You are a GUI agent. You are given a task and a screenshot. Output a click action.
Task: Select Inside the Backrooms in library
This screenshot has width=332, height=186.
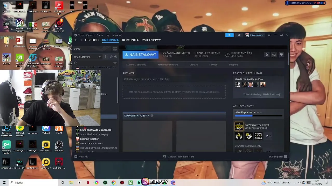(91, 143)
